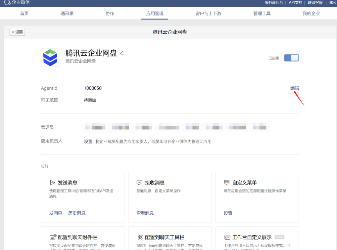Click the 配置到聊天工具栏 card heading
This screenshot has height=250, width=337.
click(165, 237)
